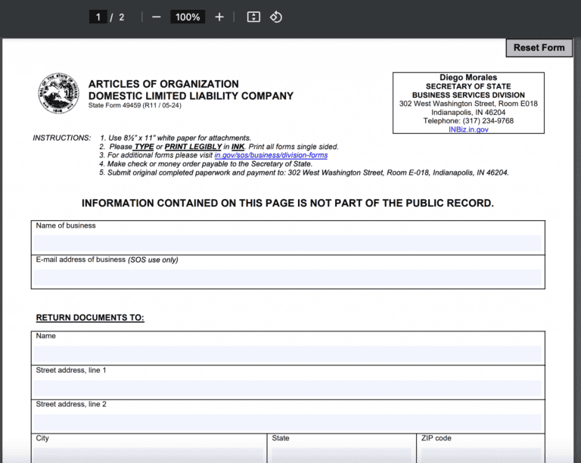Click the ZIP code input field
This screenshot has width=581, height=463.
481,455
